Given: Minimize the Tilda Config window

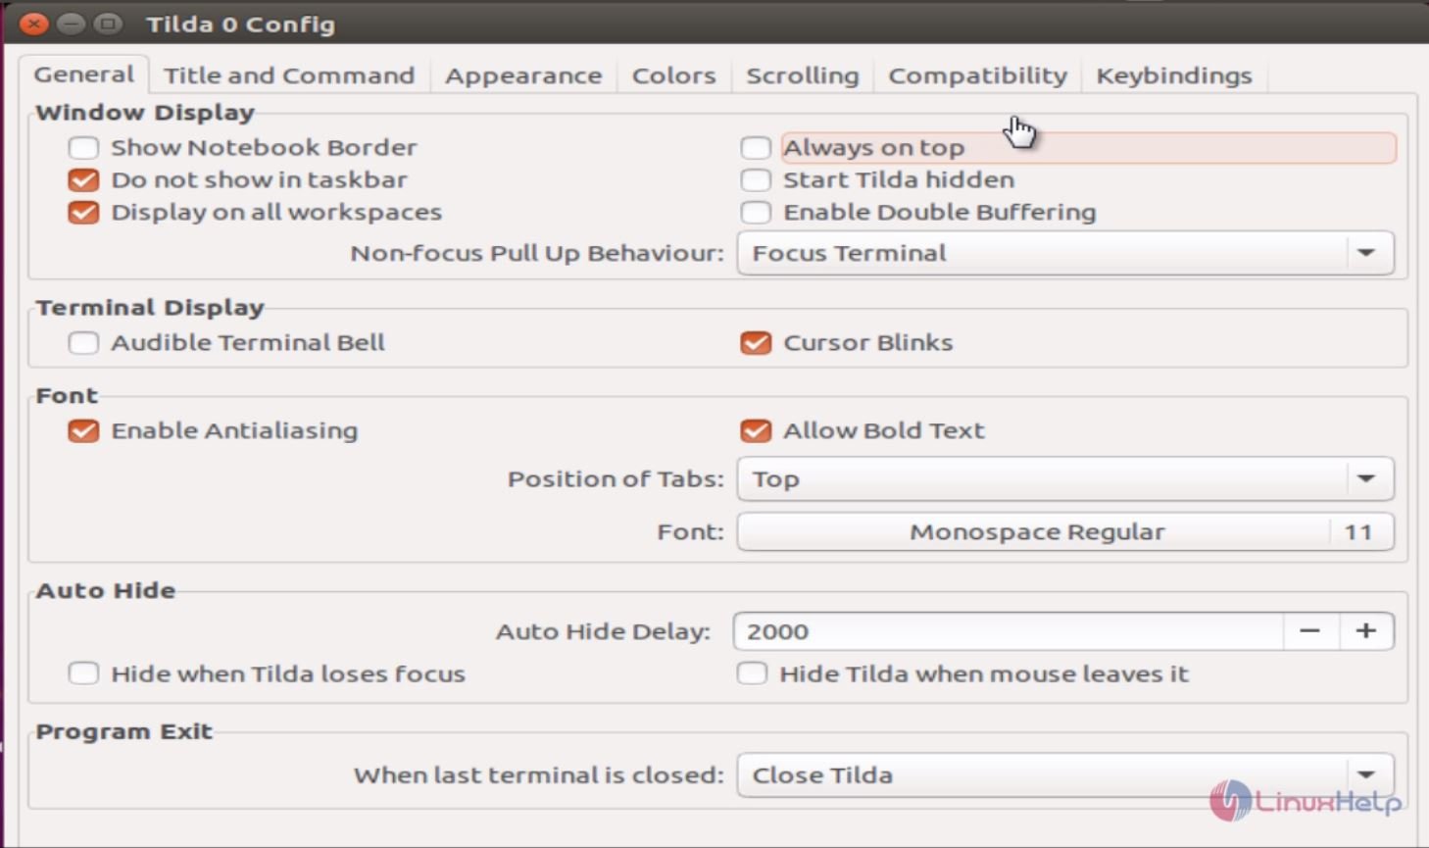Looking at the screenshot, I should (71, 24).
